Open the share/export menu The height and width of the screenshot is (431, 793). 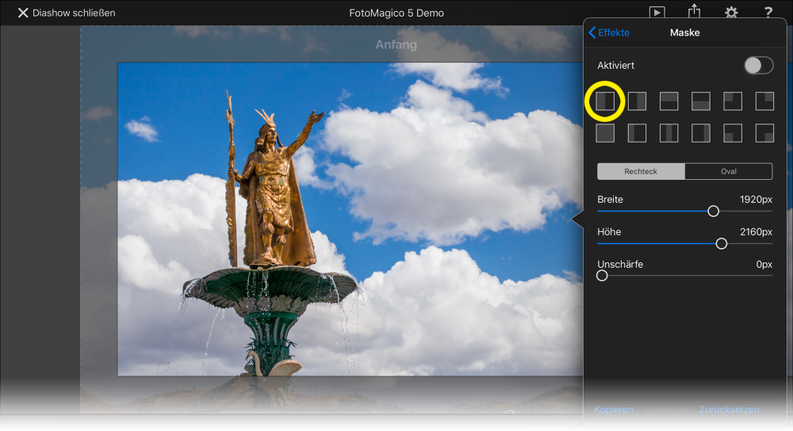(x=694, y=11)
